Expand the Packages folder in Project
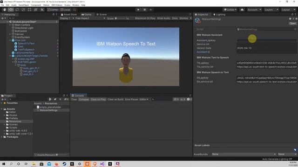This screenshot has width=298, height=167. point(2,137)
